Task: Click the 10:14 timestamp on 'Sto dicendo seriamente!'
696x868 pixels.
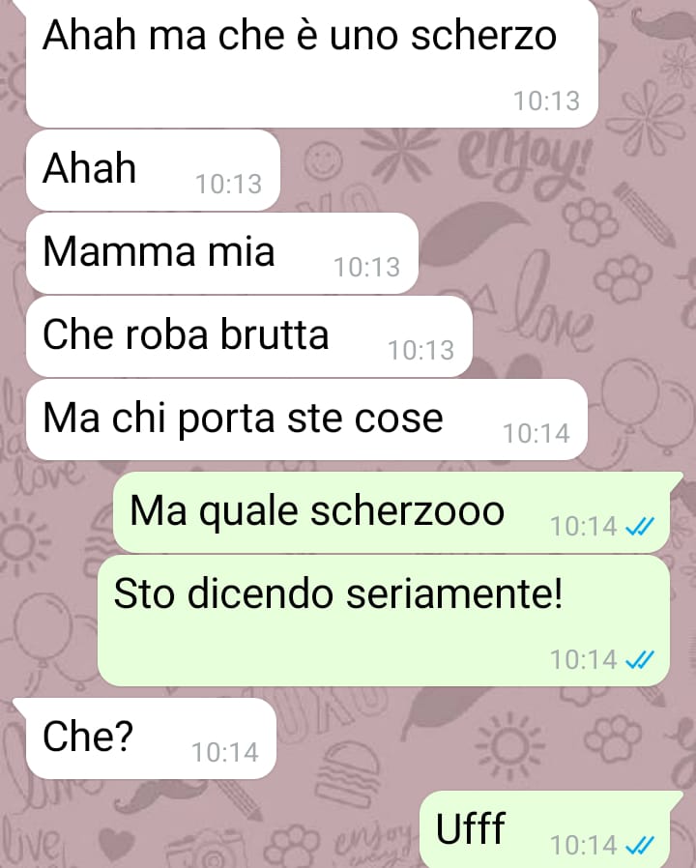Action: click(x=584, y=660)
